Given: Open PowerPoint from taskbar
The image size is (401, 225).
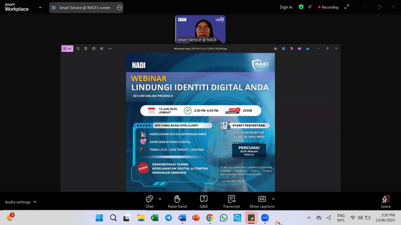Looking at the screenshot, I should pos(196,218).
